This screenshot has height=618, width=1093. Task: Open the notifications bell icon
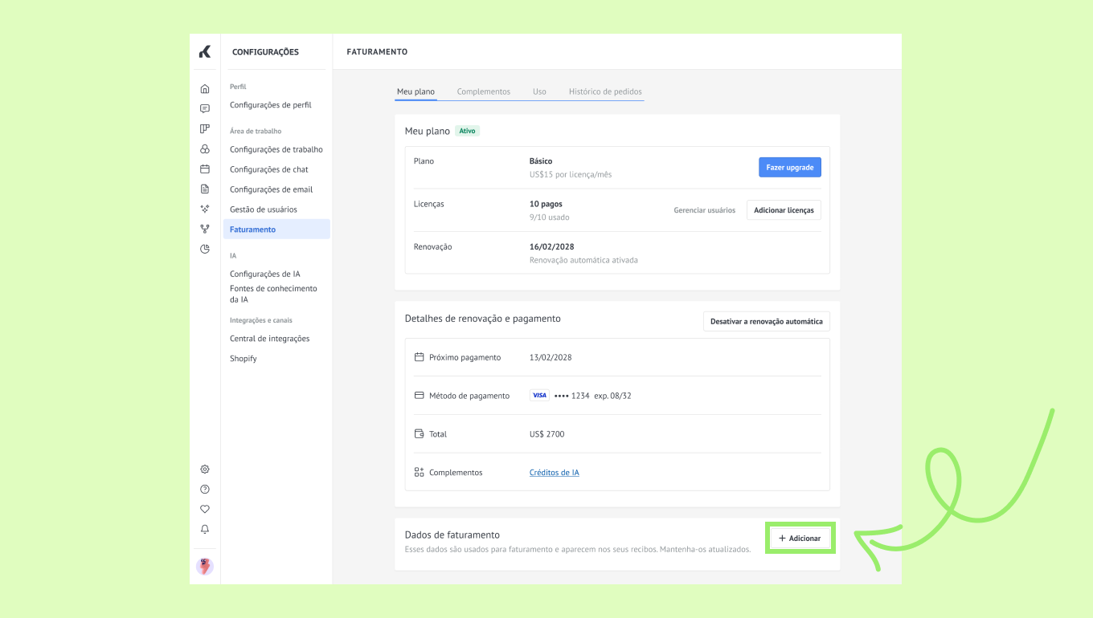tap(205, 529)
